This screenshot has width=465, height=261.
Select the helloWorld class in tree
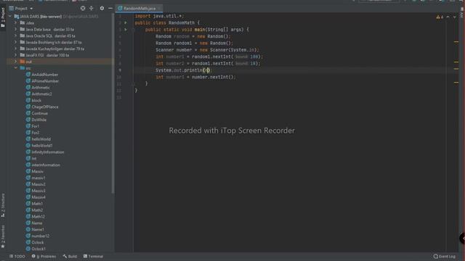41,139
